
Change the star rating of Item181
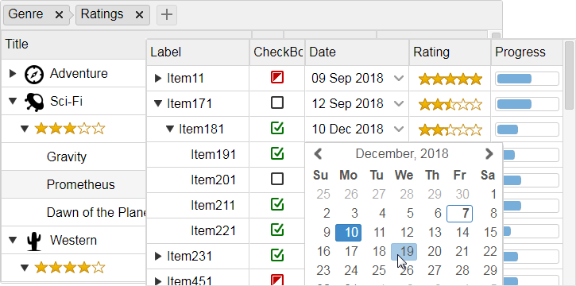click(450, 129)
